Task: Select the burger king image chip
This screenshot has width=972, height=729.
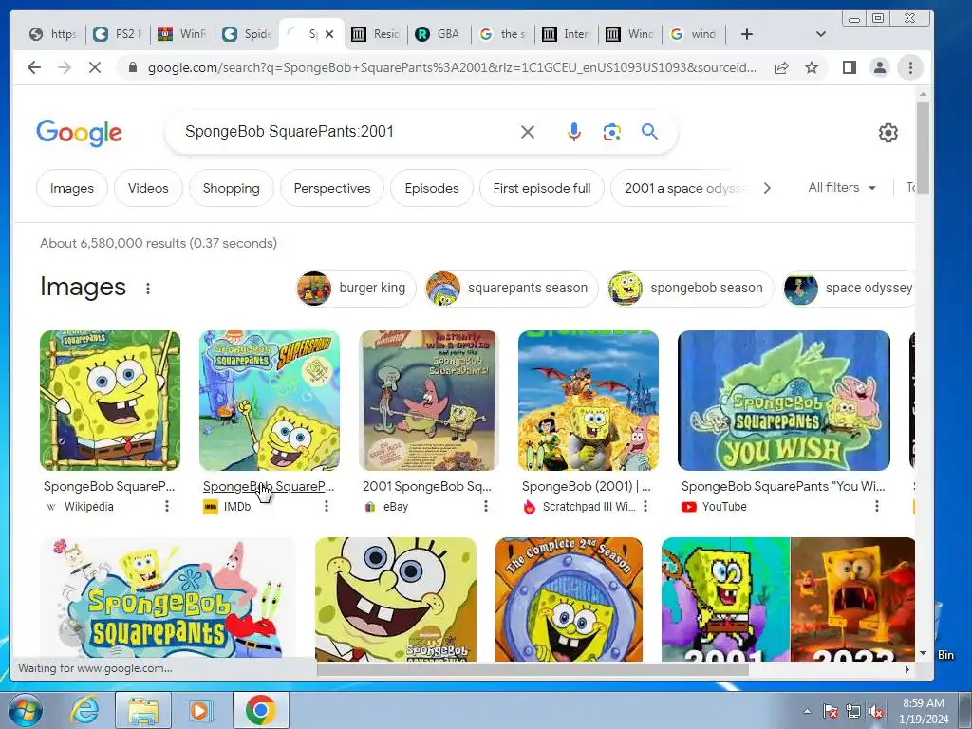Action: coord(356,288)
